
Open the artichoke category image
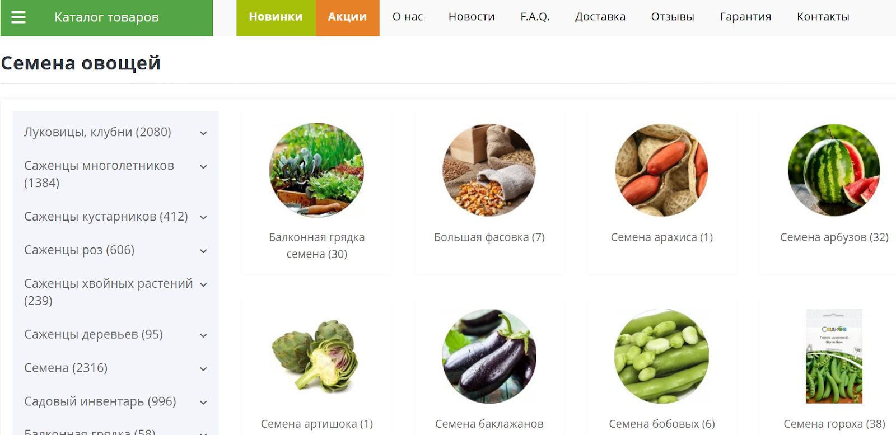click(x=316, y=356)
